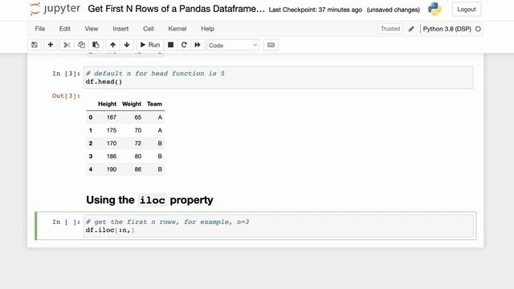Click the 'Using the iloc property' heading
The height and width of the screenshot is (289, 514).
[149, 200]
